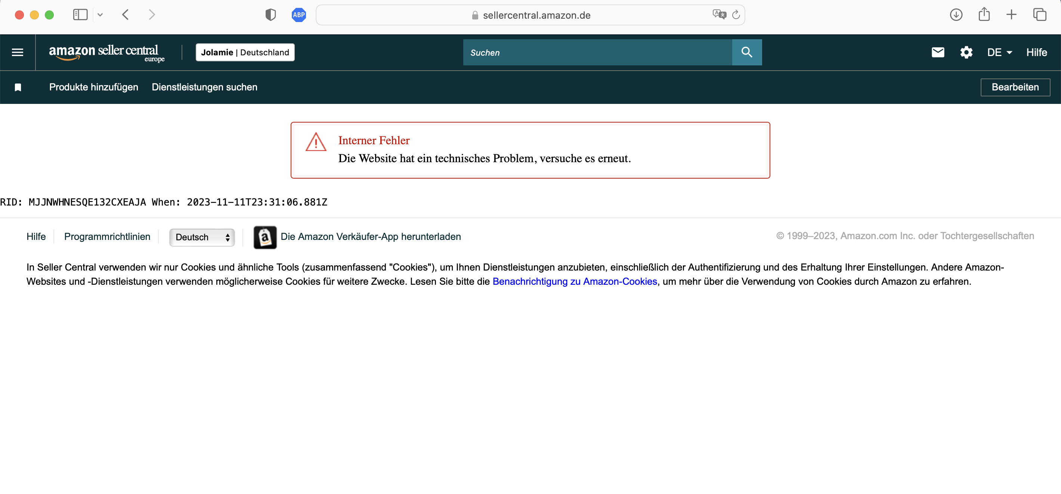Click the Amazon seller app icon
Screen dimensions: 1061x494
[x=265, y=237]
